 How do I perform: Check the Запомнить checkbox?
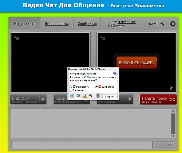point(71,90)
